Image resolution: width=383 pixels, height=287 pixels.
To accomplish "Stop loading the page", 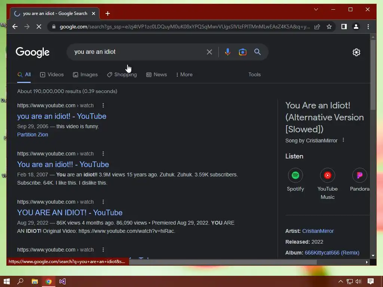I will [39, 27].
